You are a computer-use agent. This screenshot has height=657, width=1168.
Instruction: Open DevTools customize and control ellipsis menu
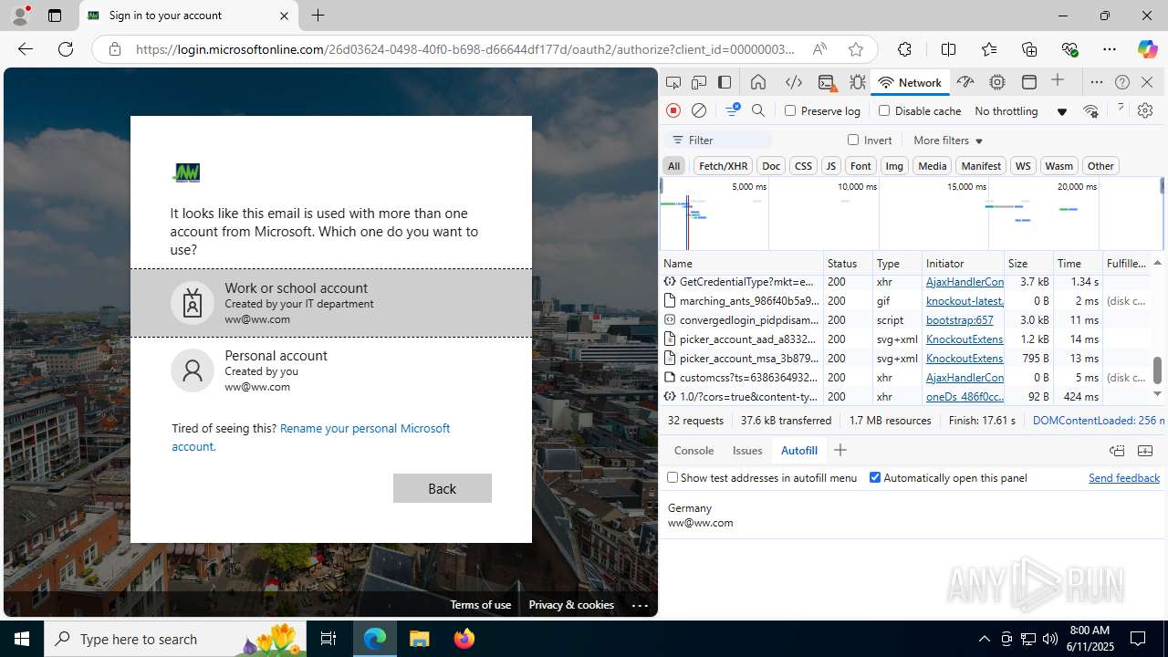coord(1097,82)
